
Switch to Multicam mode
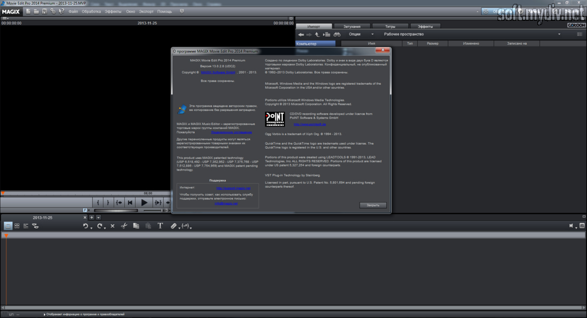(x=36, y=226)
